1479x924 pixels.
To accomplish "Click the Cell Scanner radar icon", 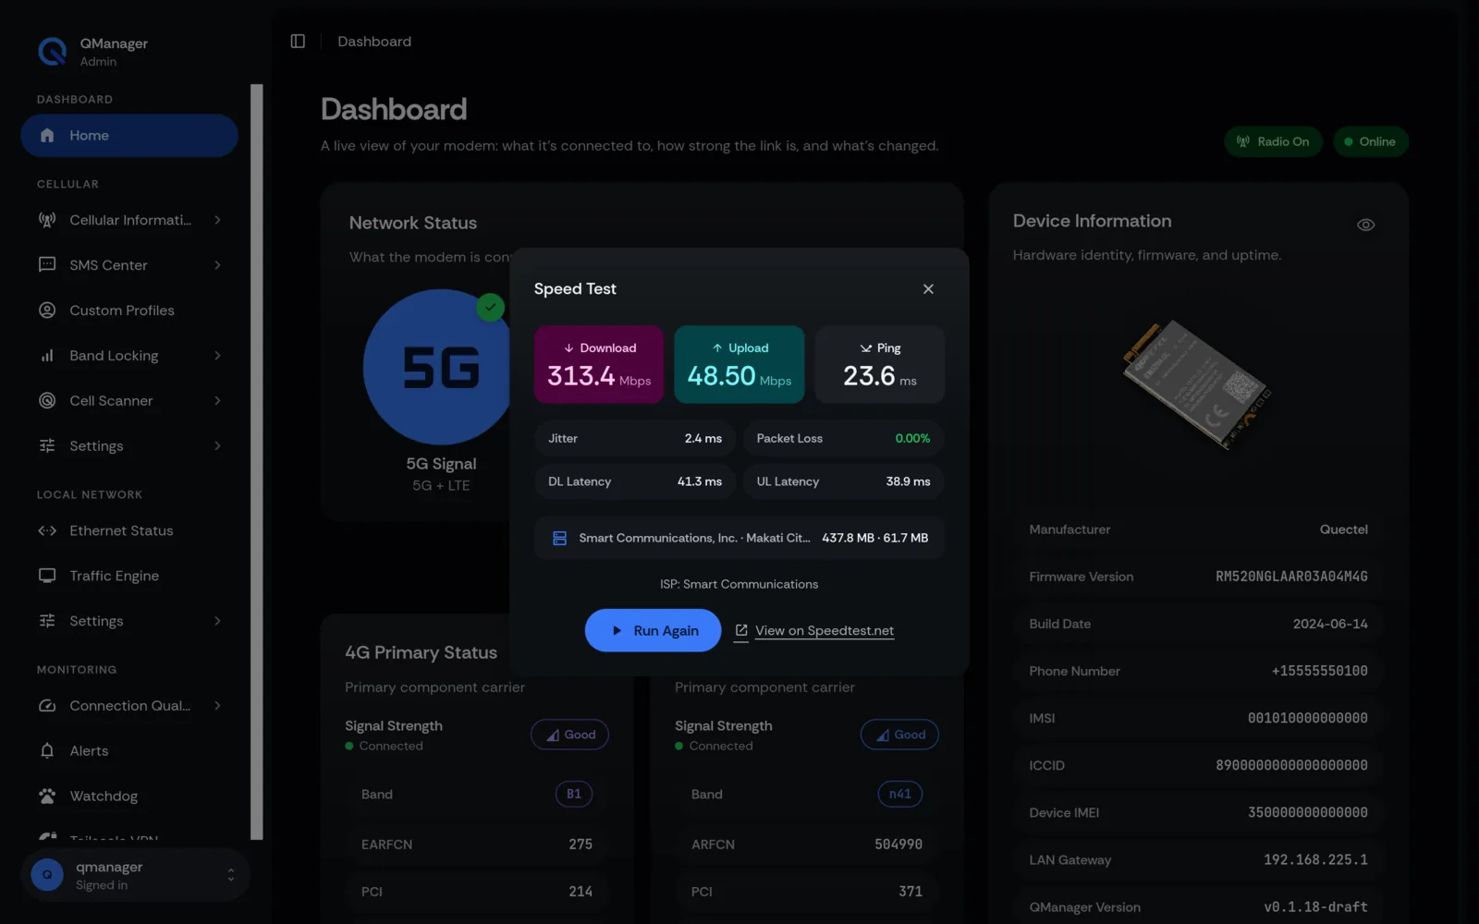I will (x=47, y=401).
